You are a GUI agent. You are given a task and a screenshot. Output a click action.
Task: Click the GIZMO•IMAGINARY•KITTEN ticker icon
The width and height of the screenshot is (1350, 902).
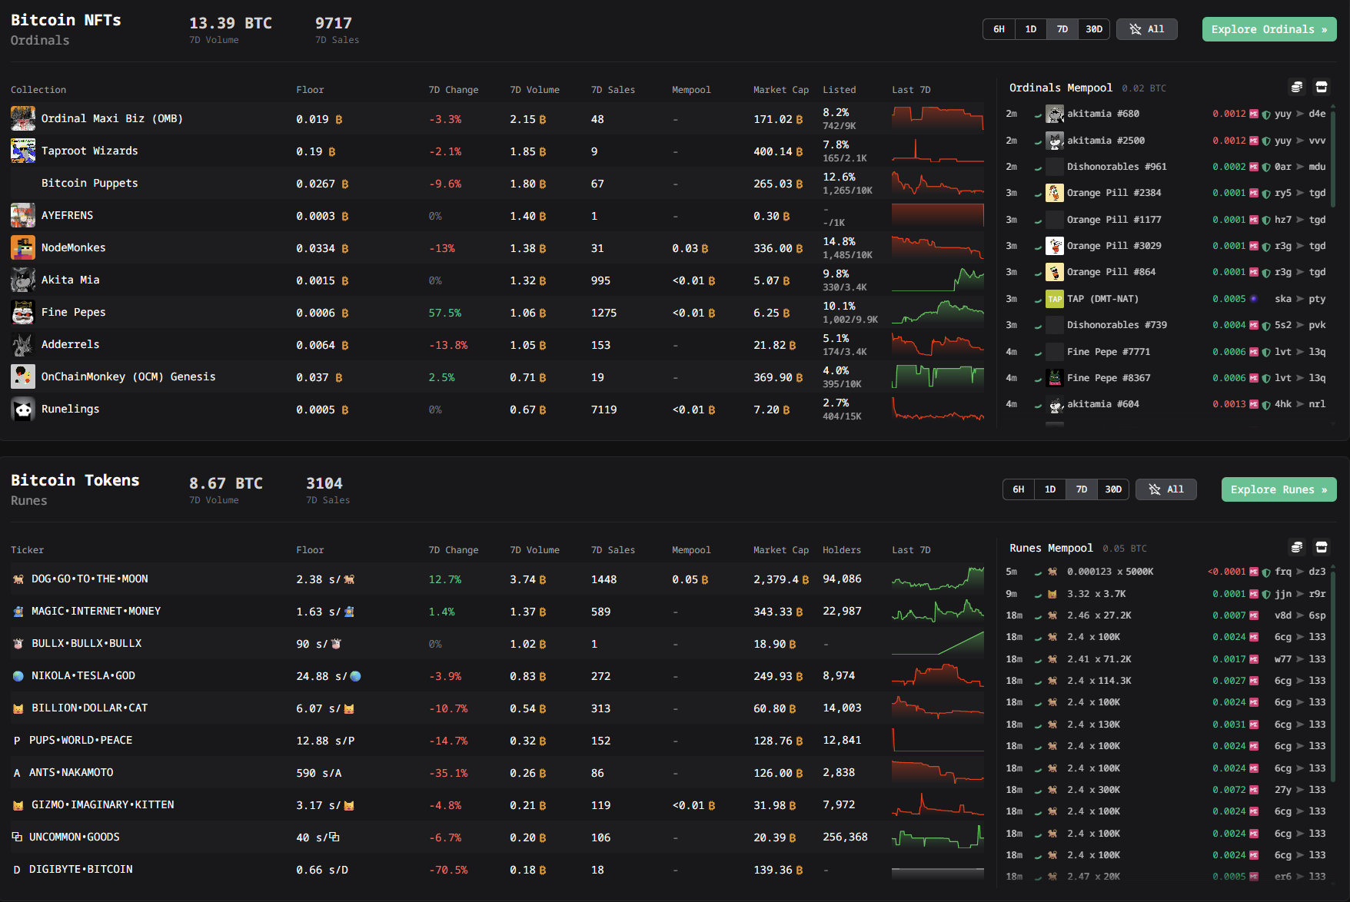(18, 805)
